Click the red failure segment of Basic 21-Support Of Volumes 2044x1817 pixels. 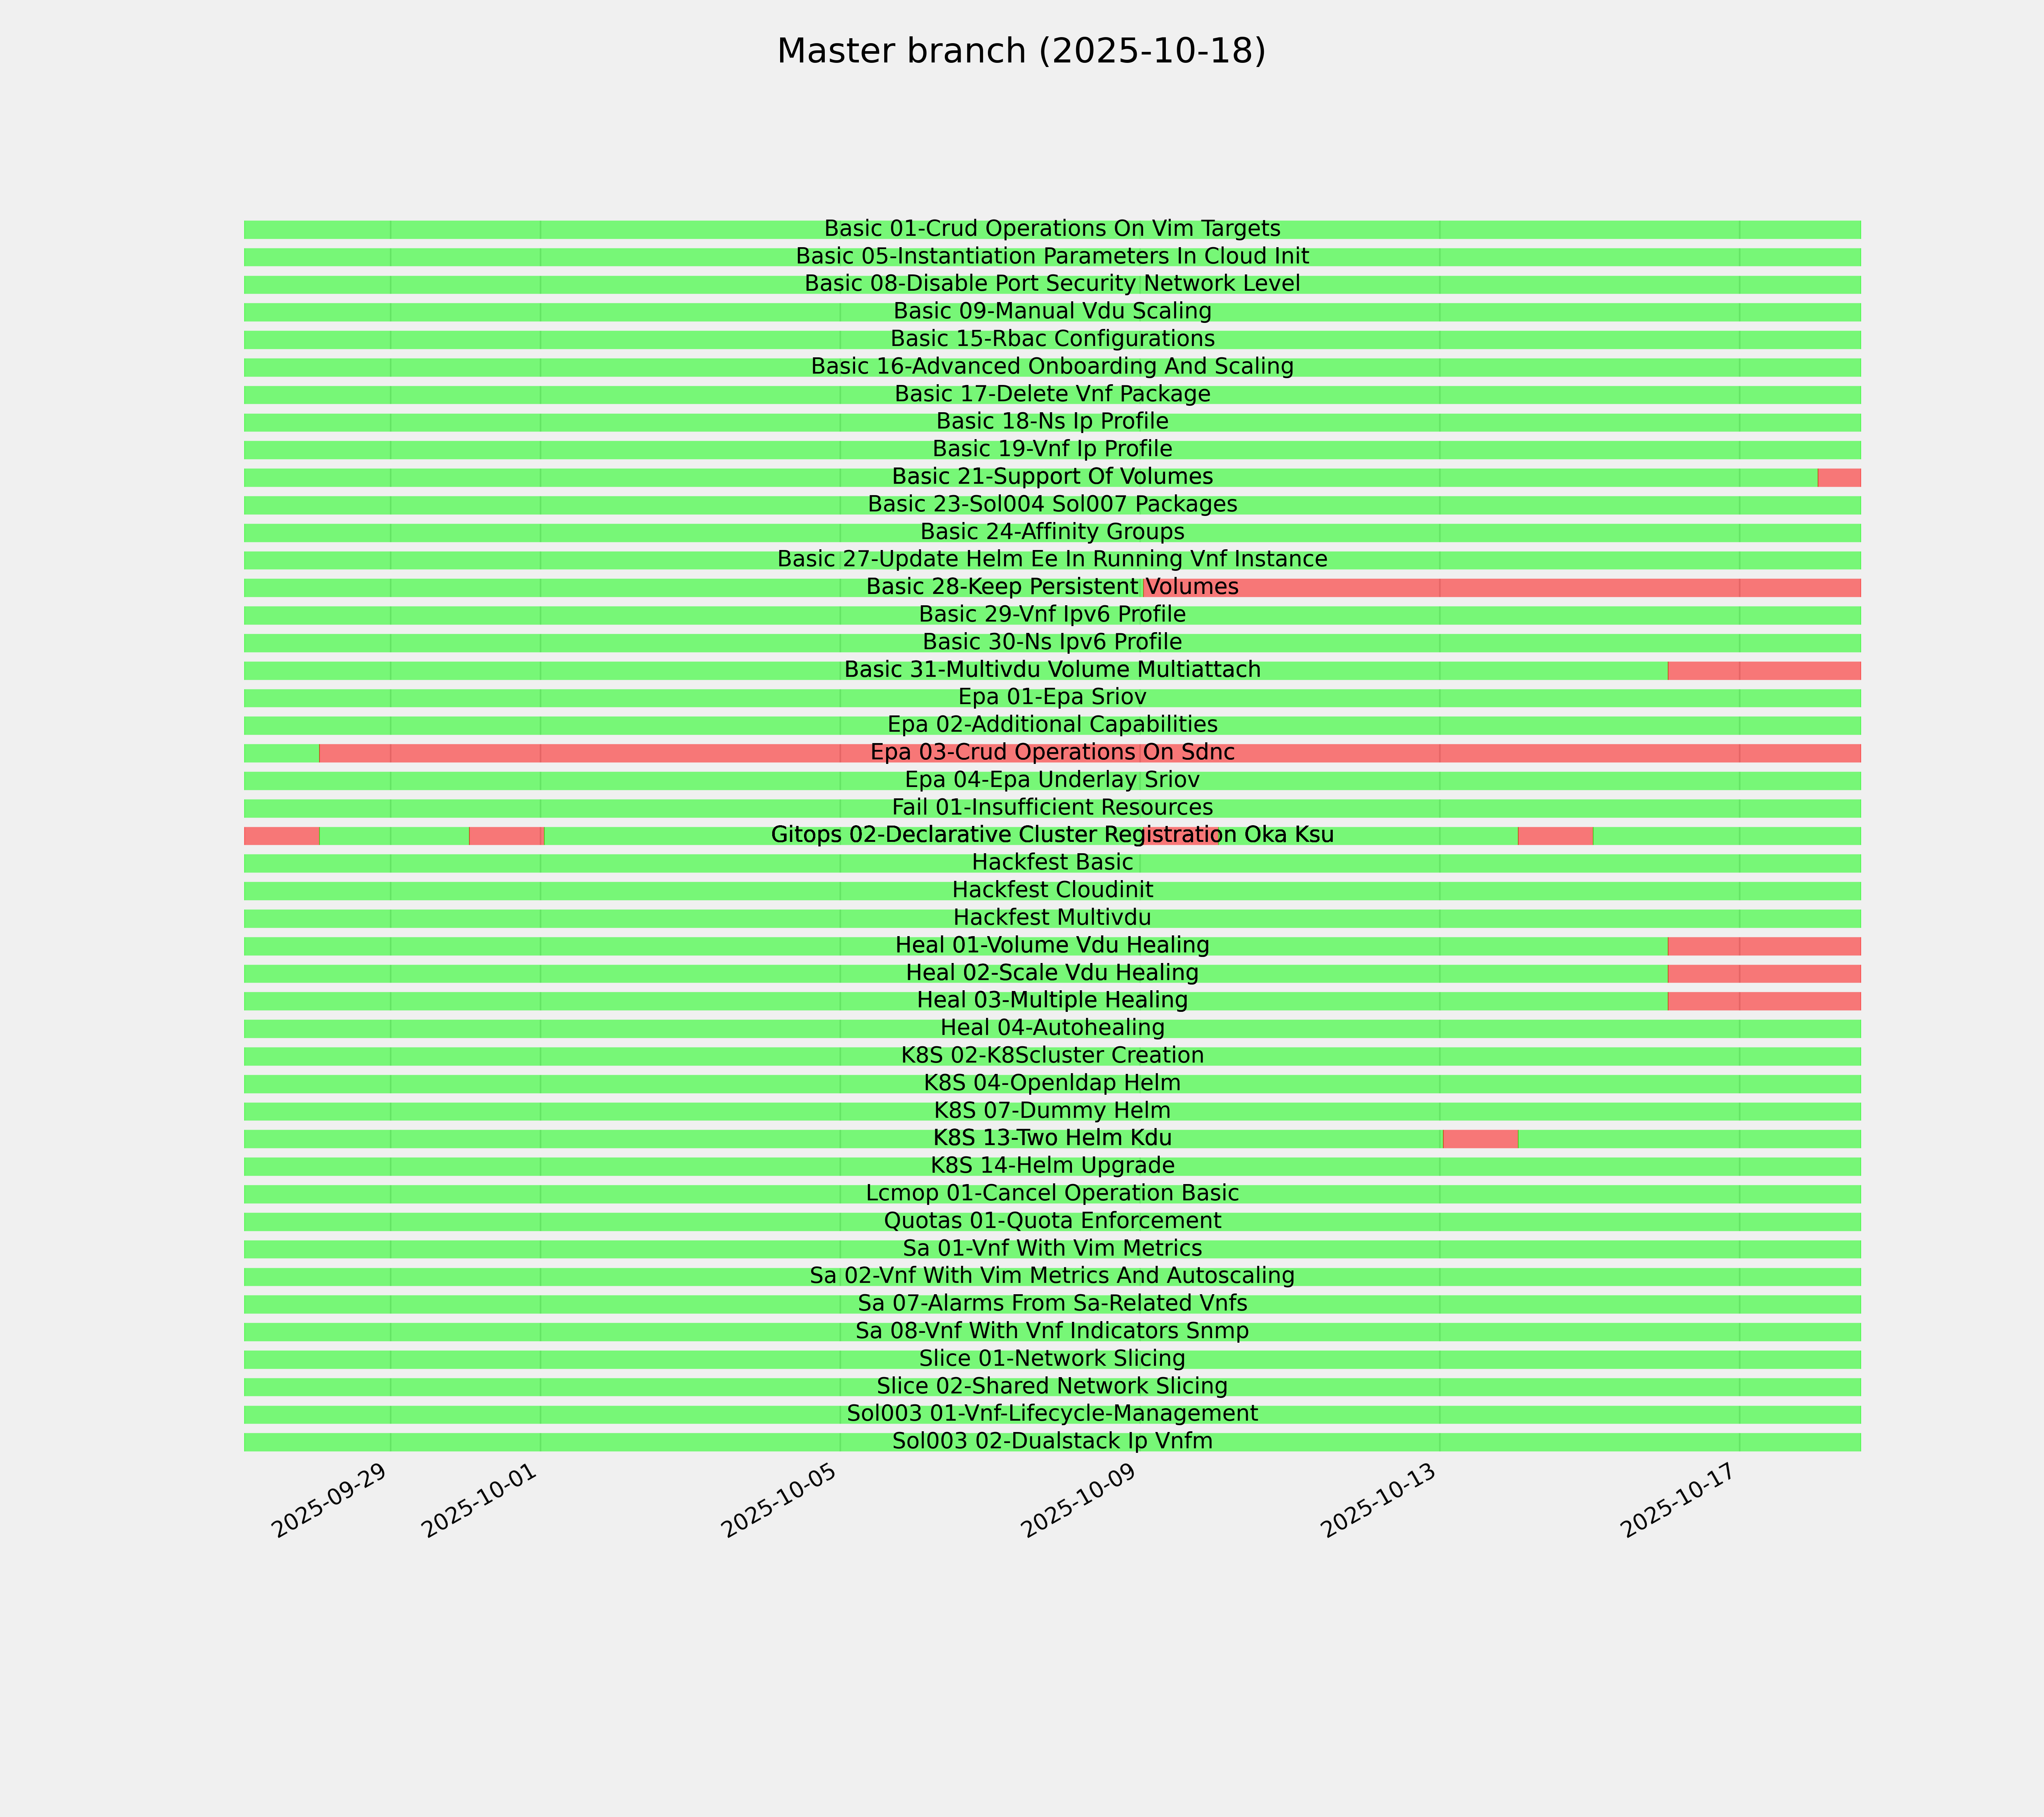tap(1838, 477)
